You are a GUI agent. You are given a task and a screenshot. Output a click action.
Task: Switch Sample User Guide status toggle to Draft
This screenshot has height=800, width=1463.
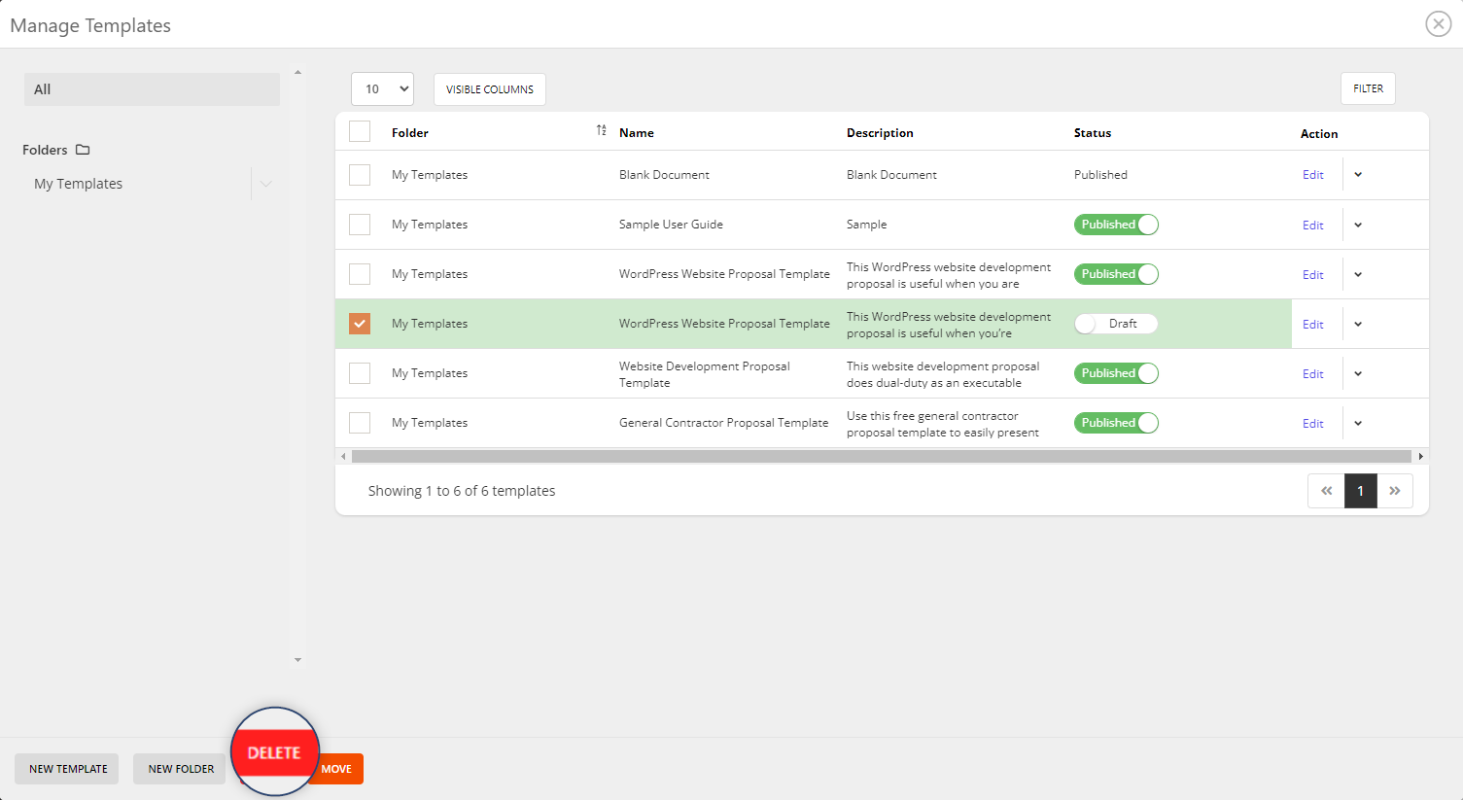point(1116,224)
